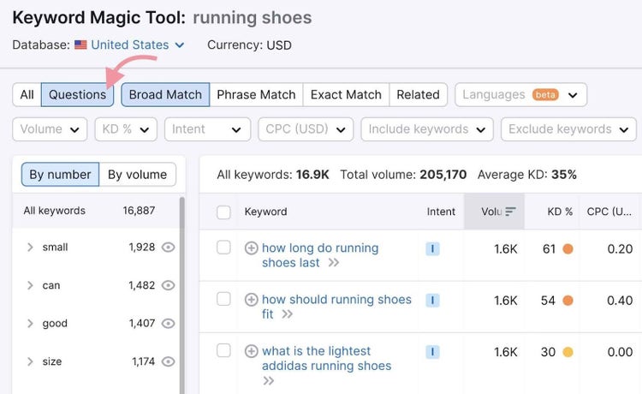The width and height of the screenshot is (642, 394).
Task: Open the Volume filter dropdown
Action: (x=50, y=129)
